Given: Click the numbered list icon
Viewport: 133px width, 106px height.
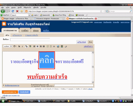Looking at the screenshot, I should click(x=48, y=46).
